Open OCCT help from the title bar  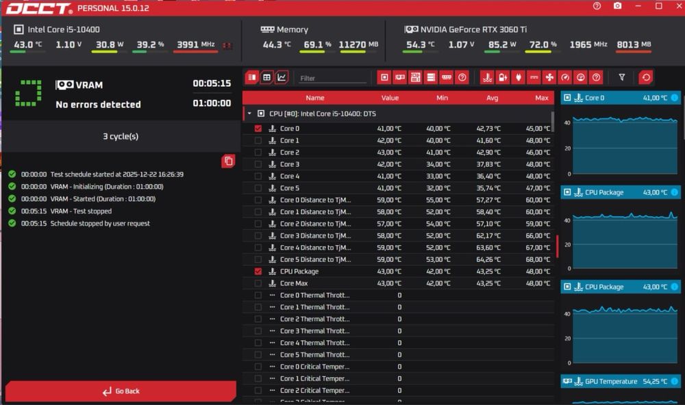coord(597,6)
